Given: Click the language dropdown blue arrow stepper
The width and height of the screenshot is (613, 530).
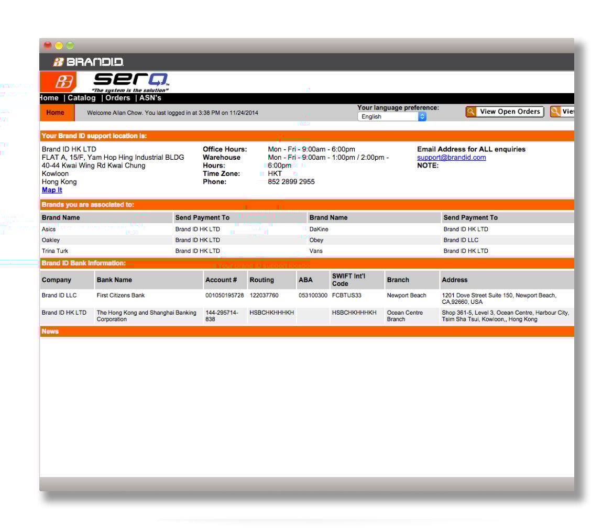Looking at the screenshot, I should tap(422, 116).
